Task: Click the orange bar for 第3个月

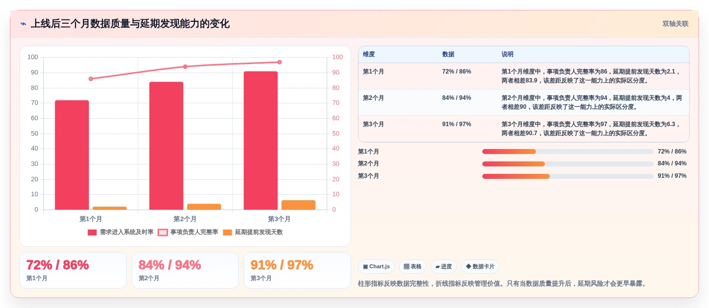Action: [298, 205]
